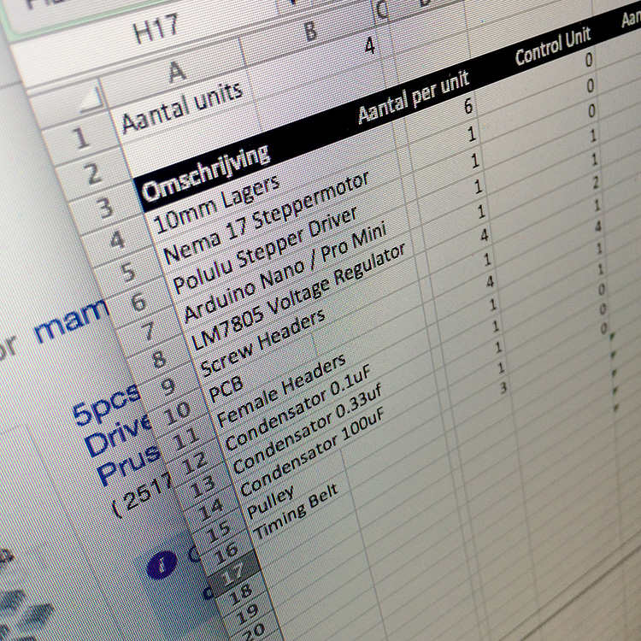Select column A header
Image resolution: width=641 pixels, height=641 pixels.
pos(177,72)
